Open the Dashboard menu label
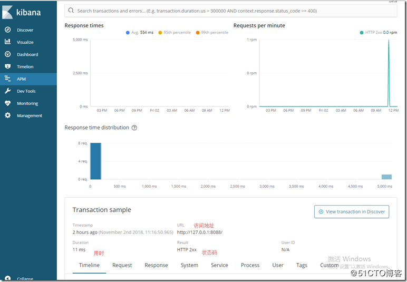Screen dimensions: 407x282 [x=27, y=54]
